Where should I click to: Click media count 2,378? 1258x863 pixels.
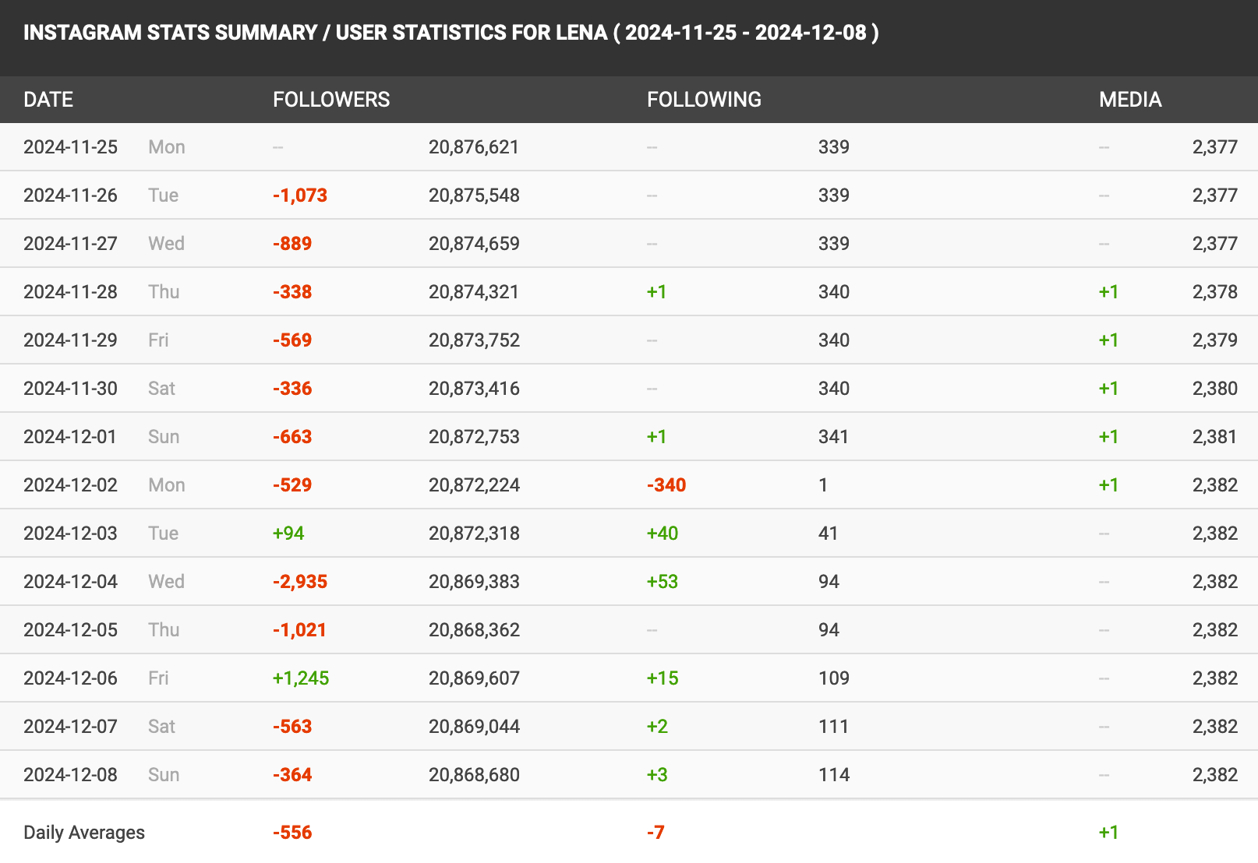(x=1215, y=292)
